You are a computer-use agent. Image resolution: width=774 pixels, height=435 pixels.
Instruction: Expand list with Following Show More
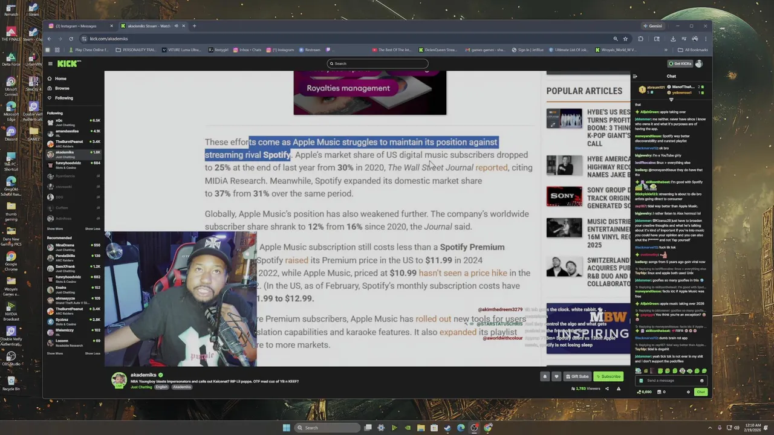pyautogui.click(x=55, y=229)
